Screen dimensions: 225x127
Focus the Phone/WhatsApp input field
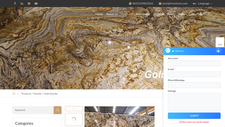tap(194, 85)
